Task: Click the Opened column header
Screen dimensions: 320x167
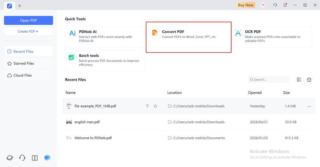Action: click(255, 92)
